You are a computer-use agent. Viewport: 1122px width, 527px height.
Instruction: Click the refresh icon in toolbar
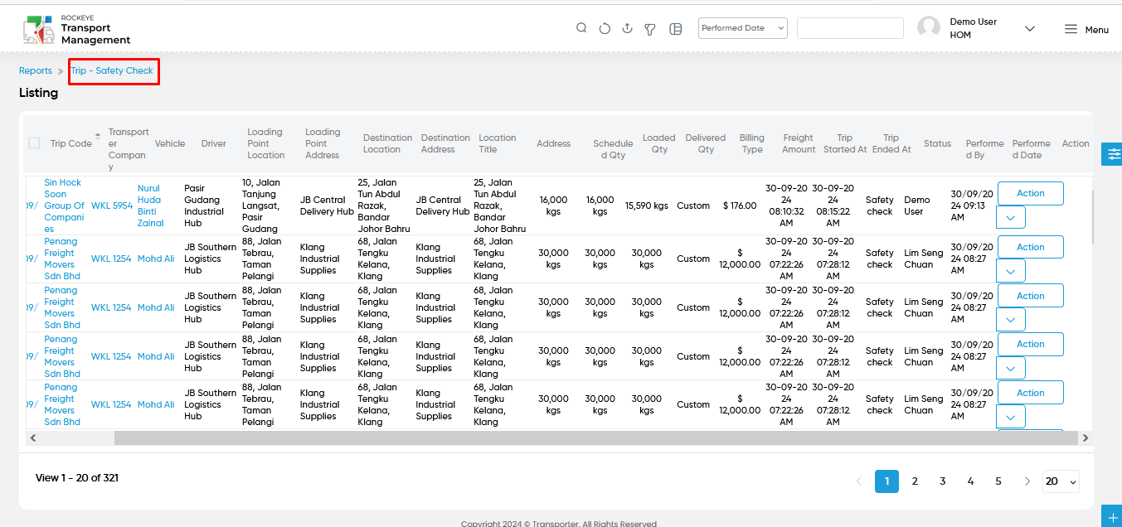(605, 28)
